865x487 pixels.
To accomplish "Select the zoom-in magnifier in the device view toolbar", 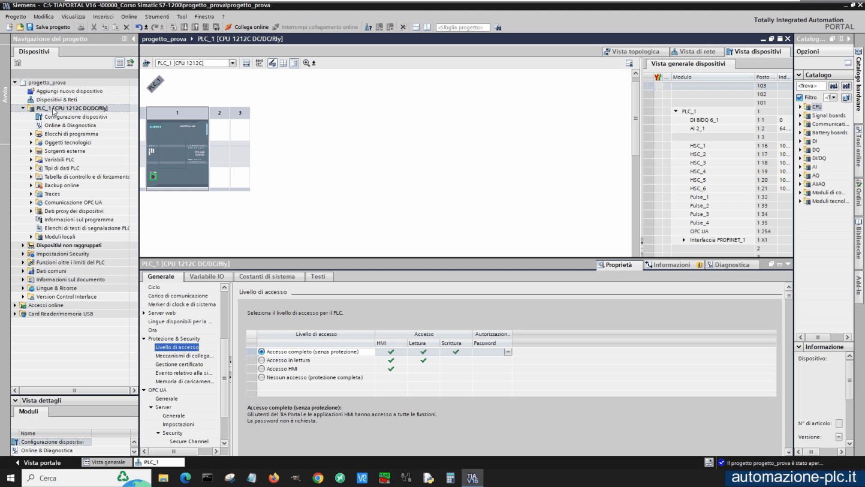I will pyautogui.click(x=306, y=63).
